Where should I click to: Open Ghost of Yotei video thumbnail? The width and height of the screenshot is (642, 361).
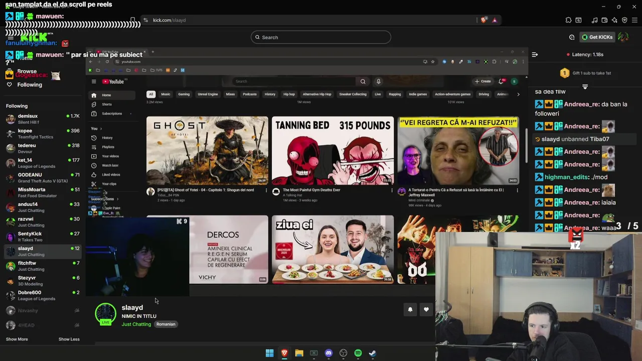click(207, 150)
